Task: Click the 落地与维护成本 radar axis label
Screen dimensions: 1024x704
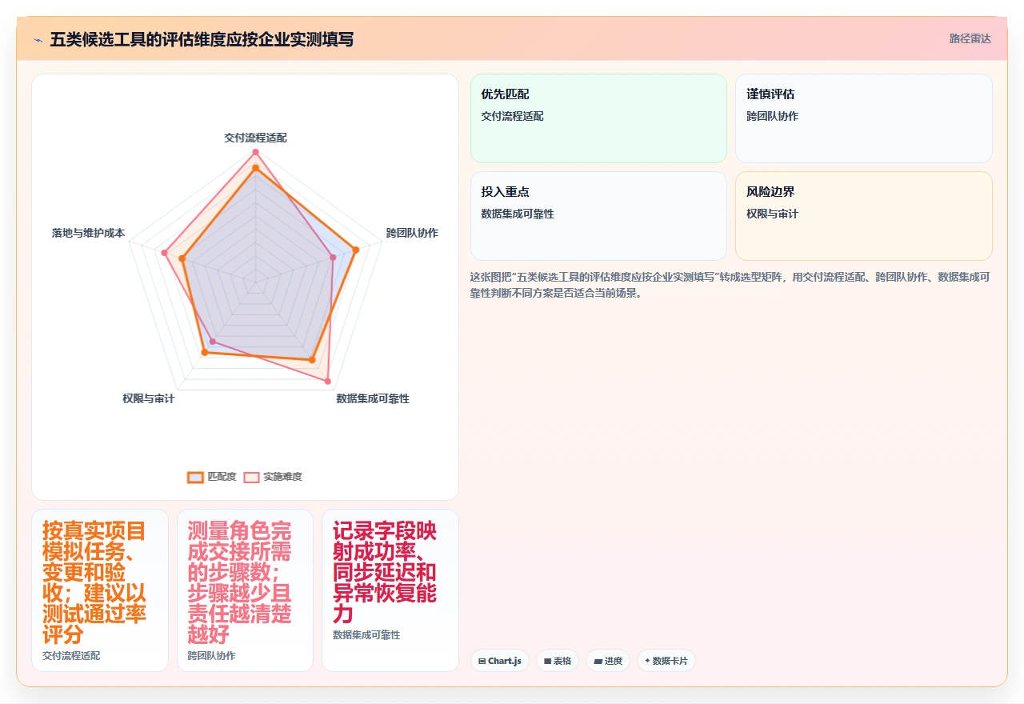Action: [x=89, y=233]
